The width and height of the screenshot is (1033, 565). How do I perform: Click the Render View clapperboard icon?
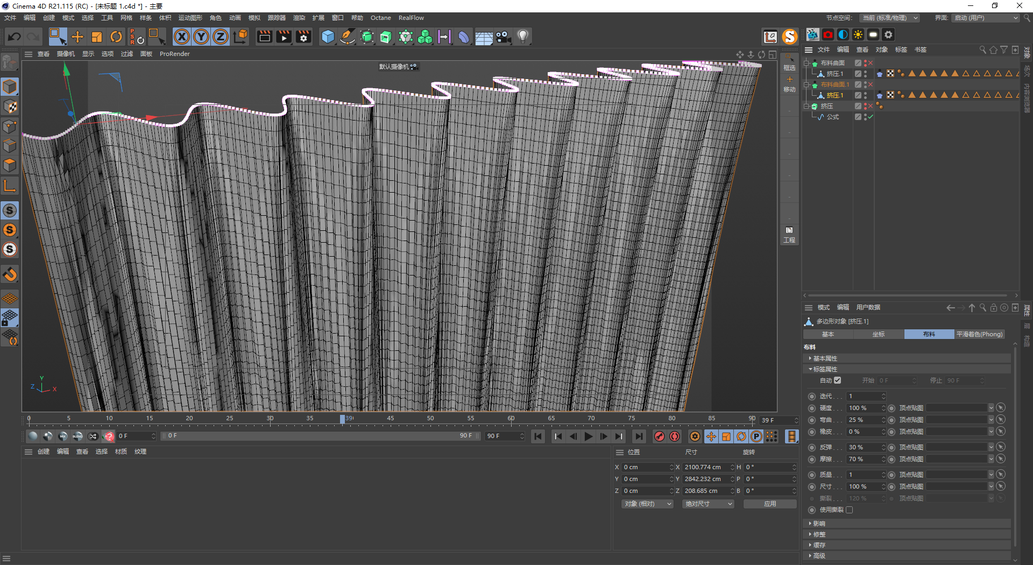[x=264, y=37]
